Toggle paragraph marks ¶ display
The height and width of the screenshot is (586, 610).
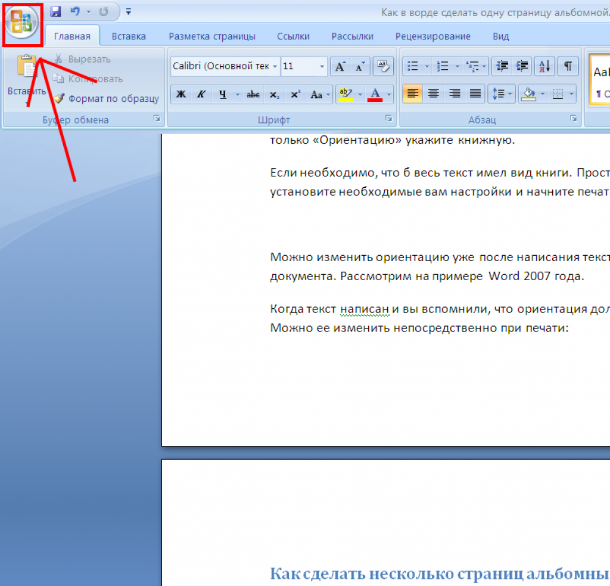[568, 66]
